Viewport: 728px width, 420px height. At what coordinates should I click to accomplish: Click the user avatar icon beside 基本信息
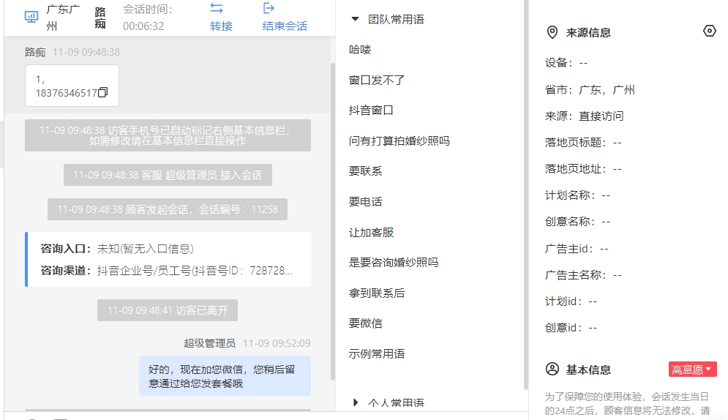552,370
